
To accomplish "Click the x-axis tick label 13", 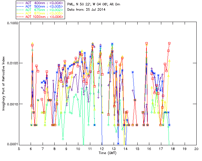I will tap(114, 149).
